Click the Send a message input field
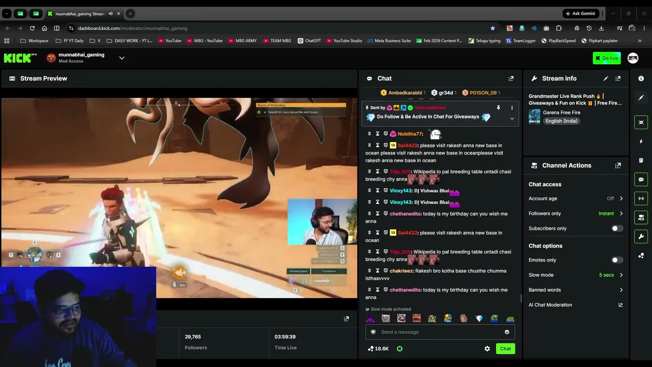The image size is (652, 367). [x=440, y=332]
